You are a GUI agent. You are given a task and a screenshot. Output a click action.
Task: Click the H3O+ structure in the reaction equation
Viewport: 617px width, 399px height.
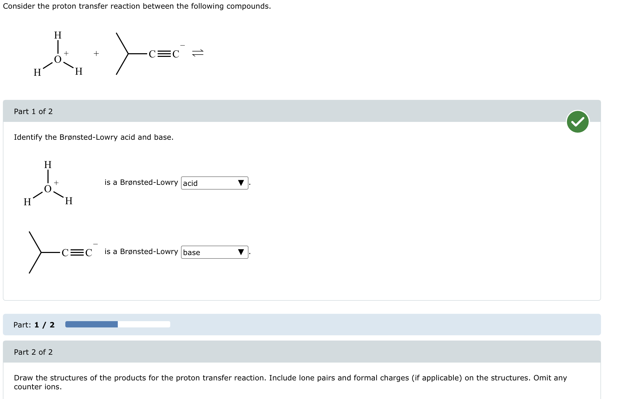[58, 54]
